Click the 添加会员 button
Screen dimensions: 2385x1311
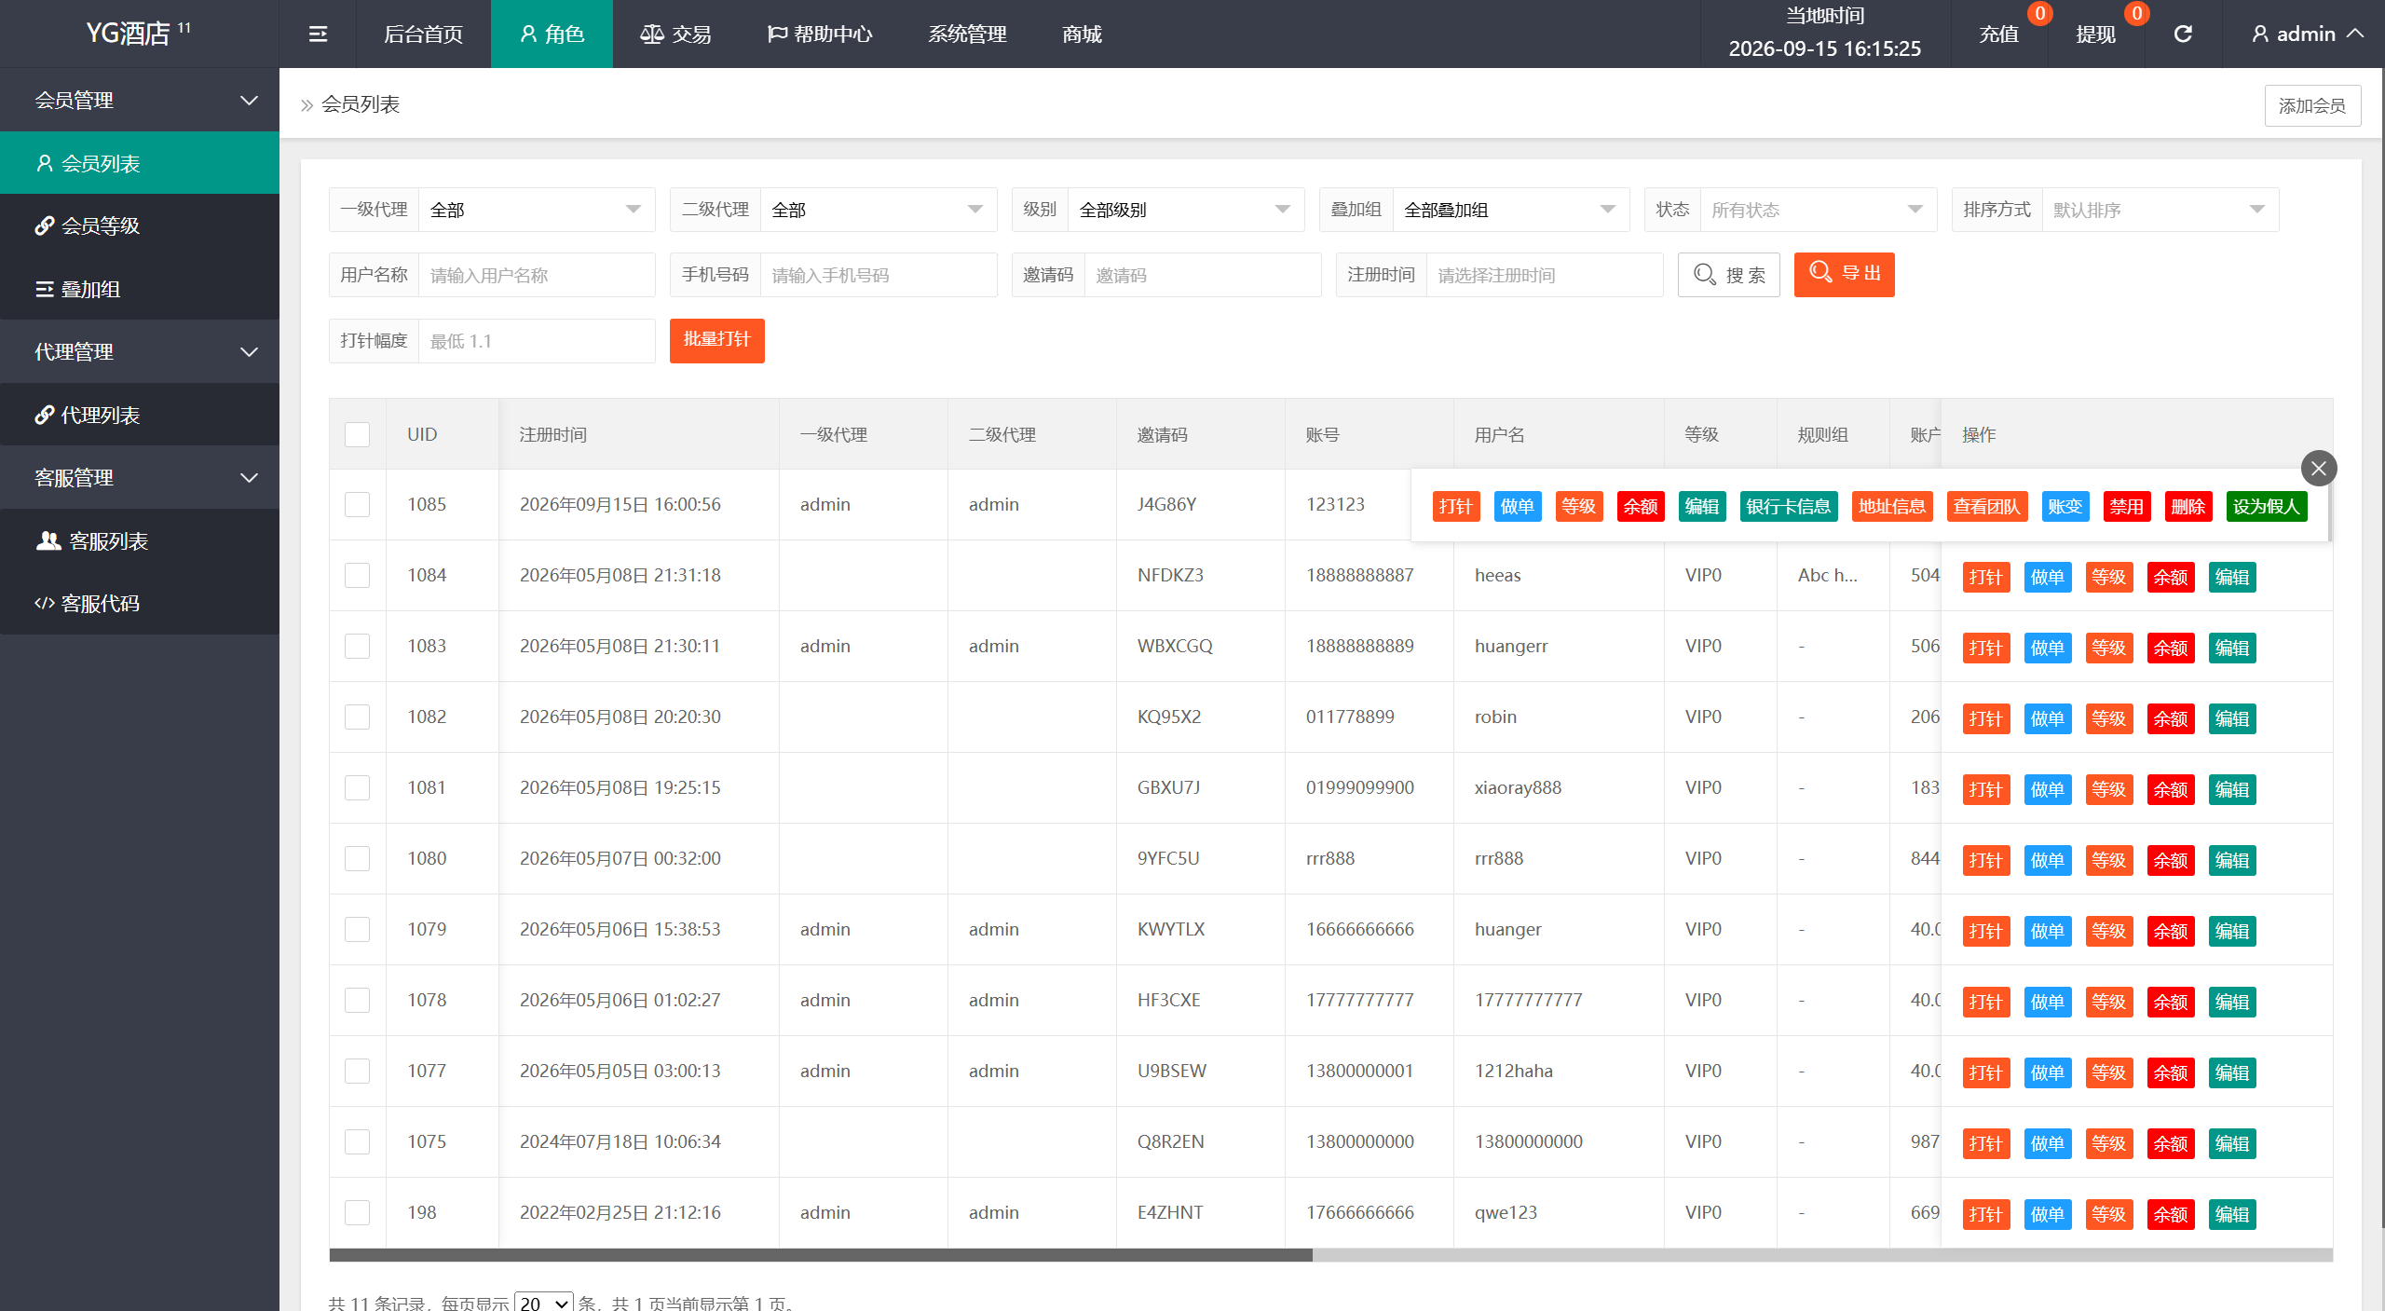2312,106
